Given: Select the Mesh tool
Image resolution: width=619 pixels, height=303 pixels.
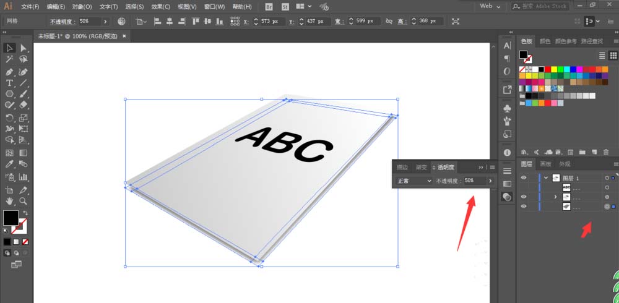Looking at the screenshot, I should 10,153.
